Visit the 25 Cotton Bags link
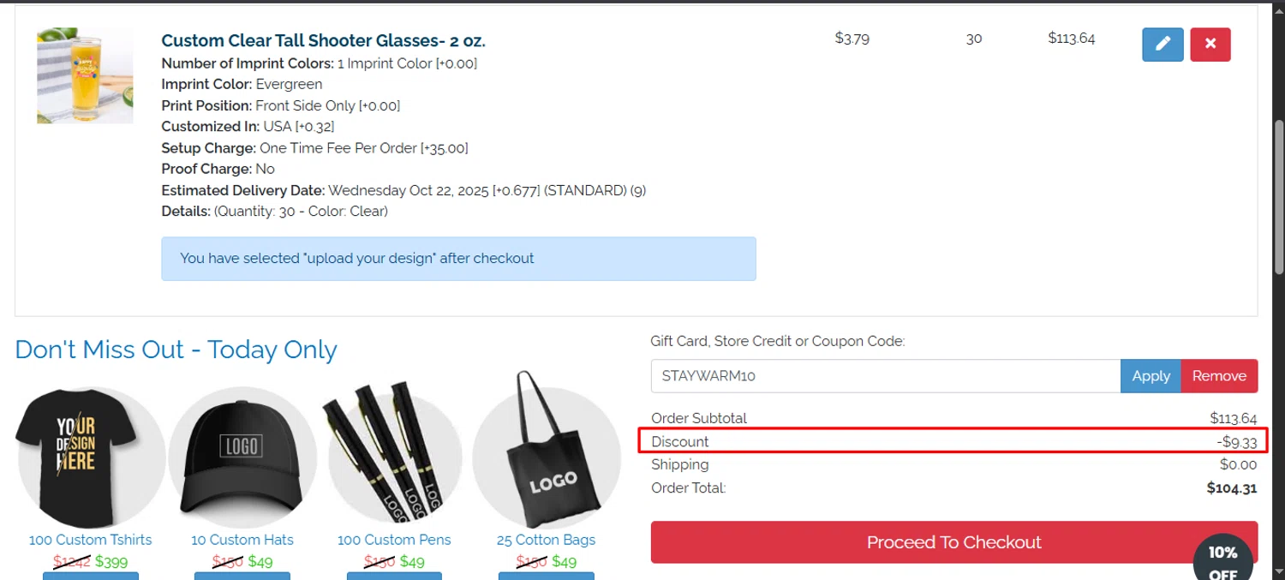Image resolution: width=1285 pixels, height=580 pixels. pos(546,540)
